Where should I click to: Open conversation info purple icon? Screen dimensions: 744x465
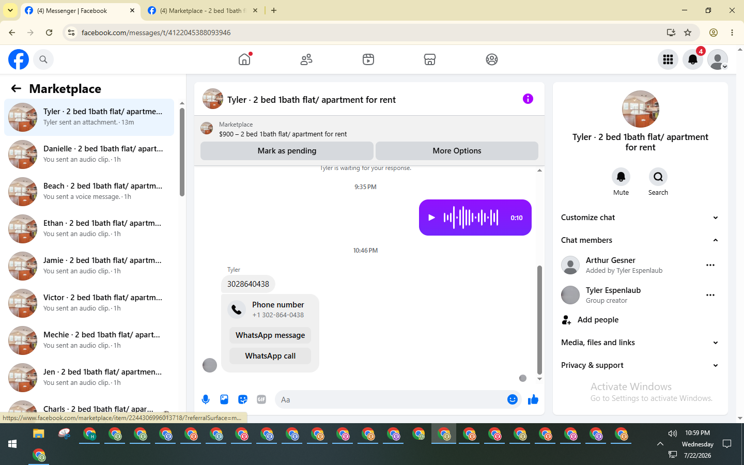coord(528,99)
